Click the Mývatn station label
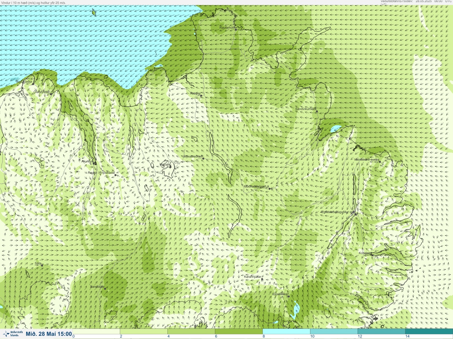The width and height of the screenshot is (453, 339). [x=165, y=165]
